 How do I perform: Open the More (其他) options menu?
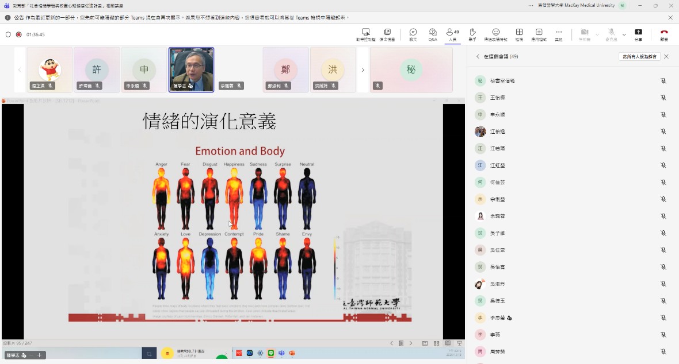pyautogui.click(x=558, y=33)
